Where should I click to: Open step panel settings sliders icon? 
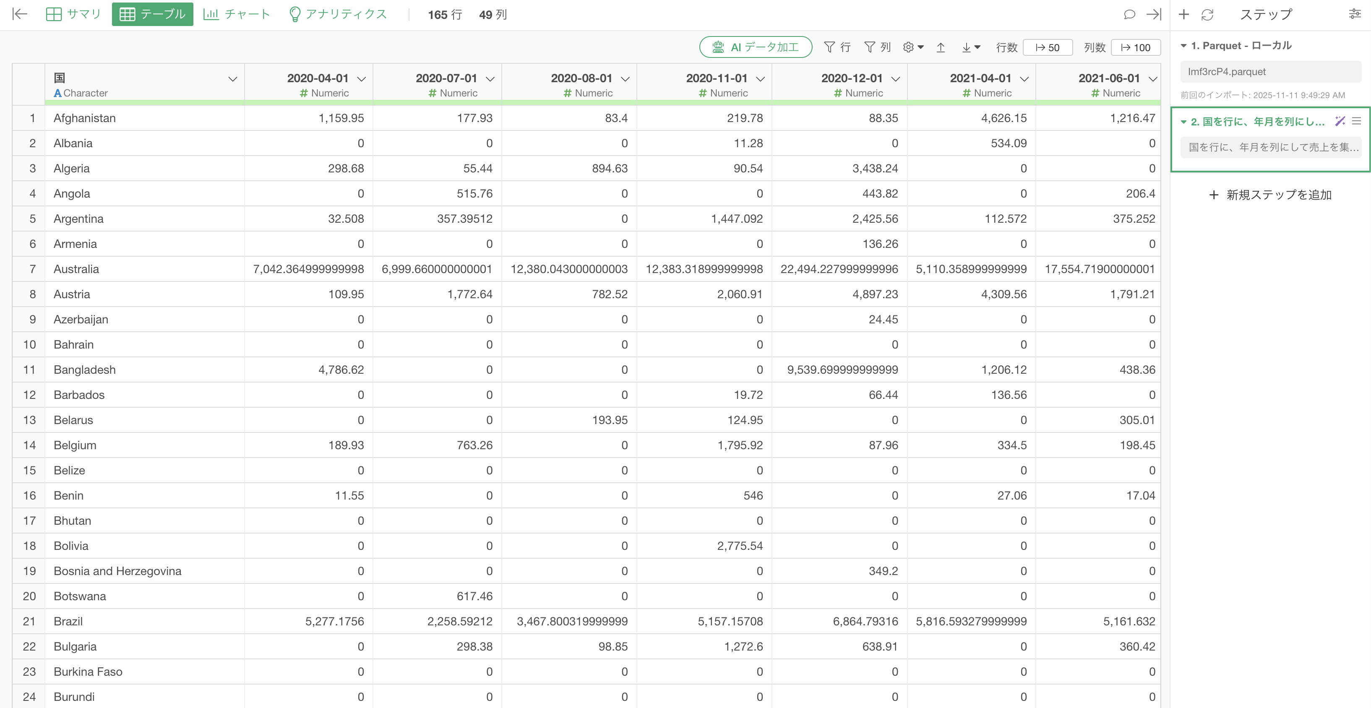(1355, 14)
